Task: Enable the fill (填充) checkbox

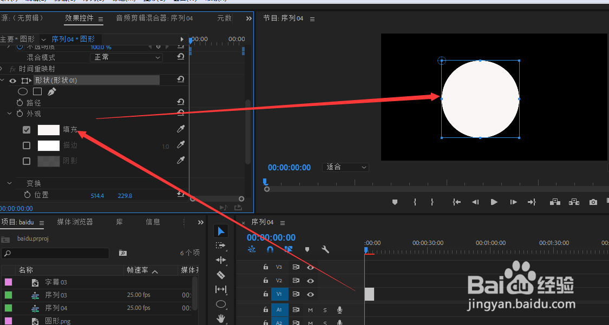Action: click(27, 130)
